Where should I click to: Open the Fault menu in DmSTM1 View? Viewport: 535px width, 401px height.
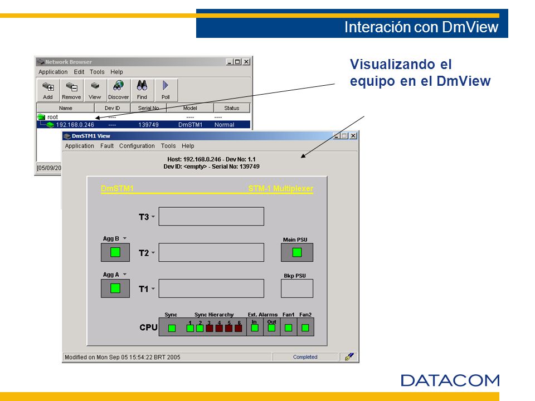click(107, 146)
